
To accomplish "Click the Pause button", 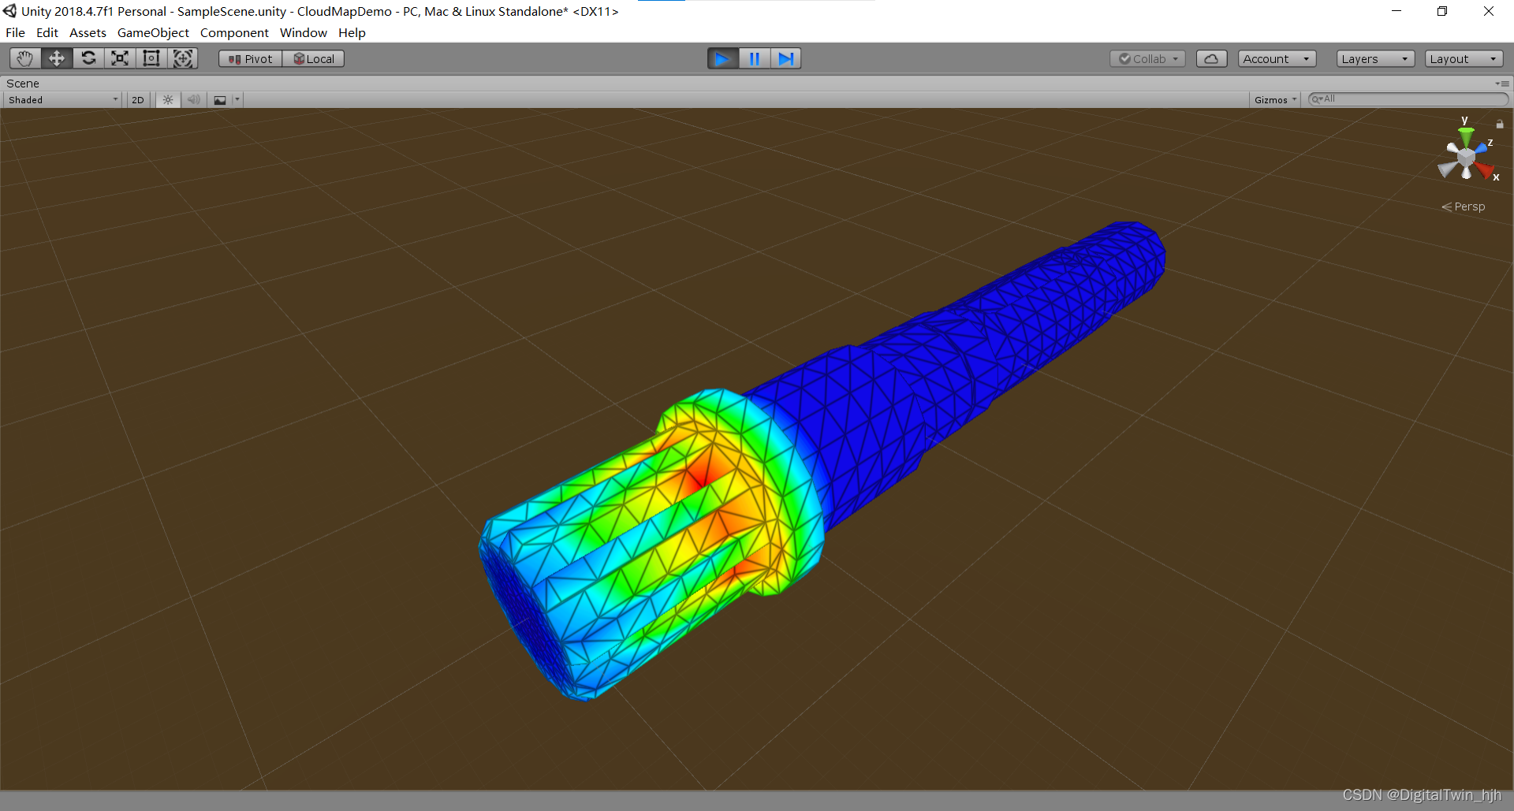I will [x=755, y=58].
